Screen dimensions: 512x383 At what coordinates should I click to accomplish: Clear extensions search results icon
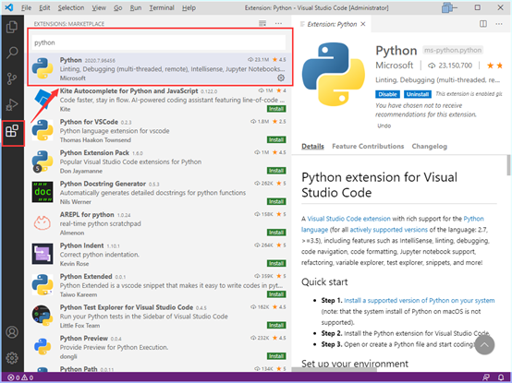(x=262, y=23)
